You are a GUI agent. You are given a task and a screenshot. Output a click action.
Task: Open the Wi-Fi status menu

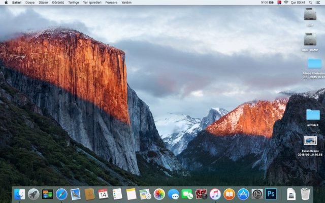(x=286, y=3)
